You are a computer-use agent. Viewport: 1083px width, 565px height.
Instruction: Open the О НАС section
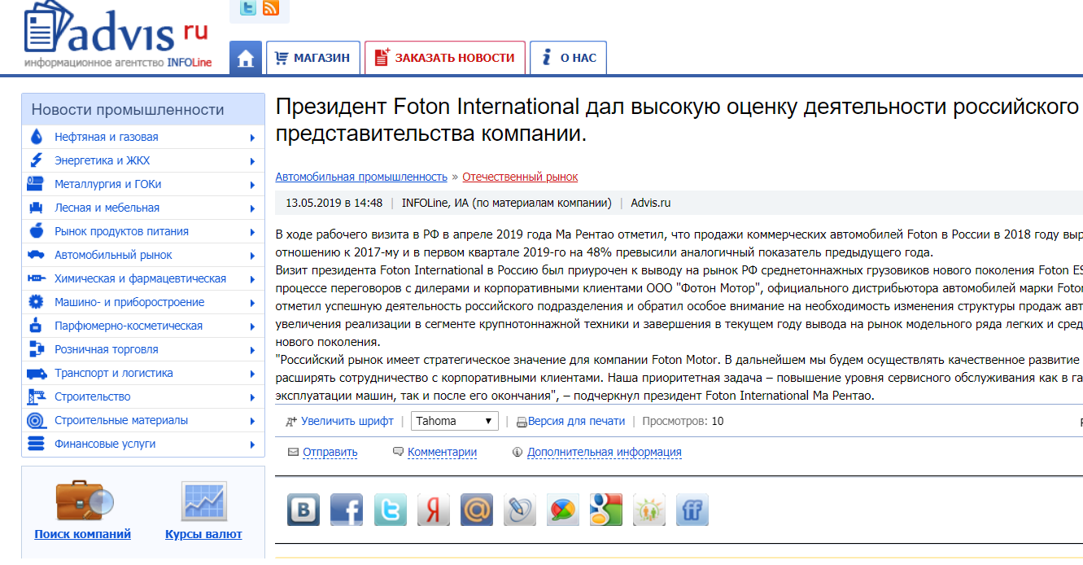point(568,57)
